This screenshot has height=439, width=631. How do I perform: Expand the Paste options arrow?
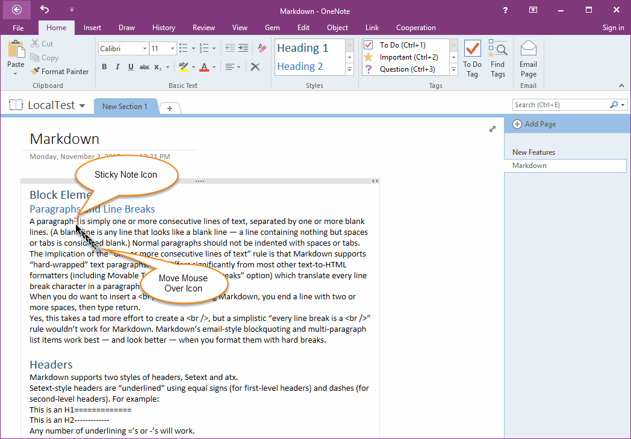[x=16, y=73]
